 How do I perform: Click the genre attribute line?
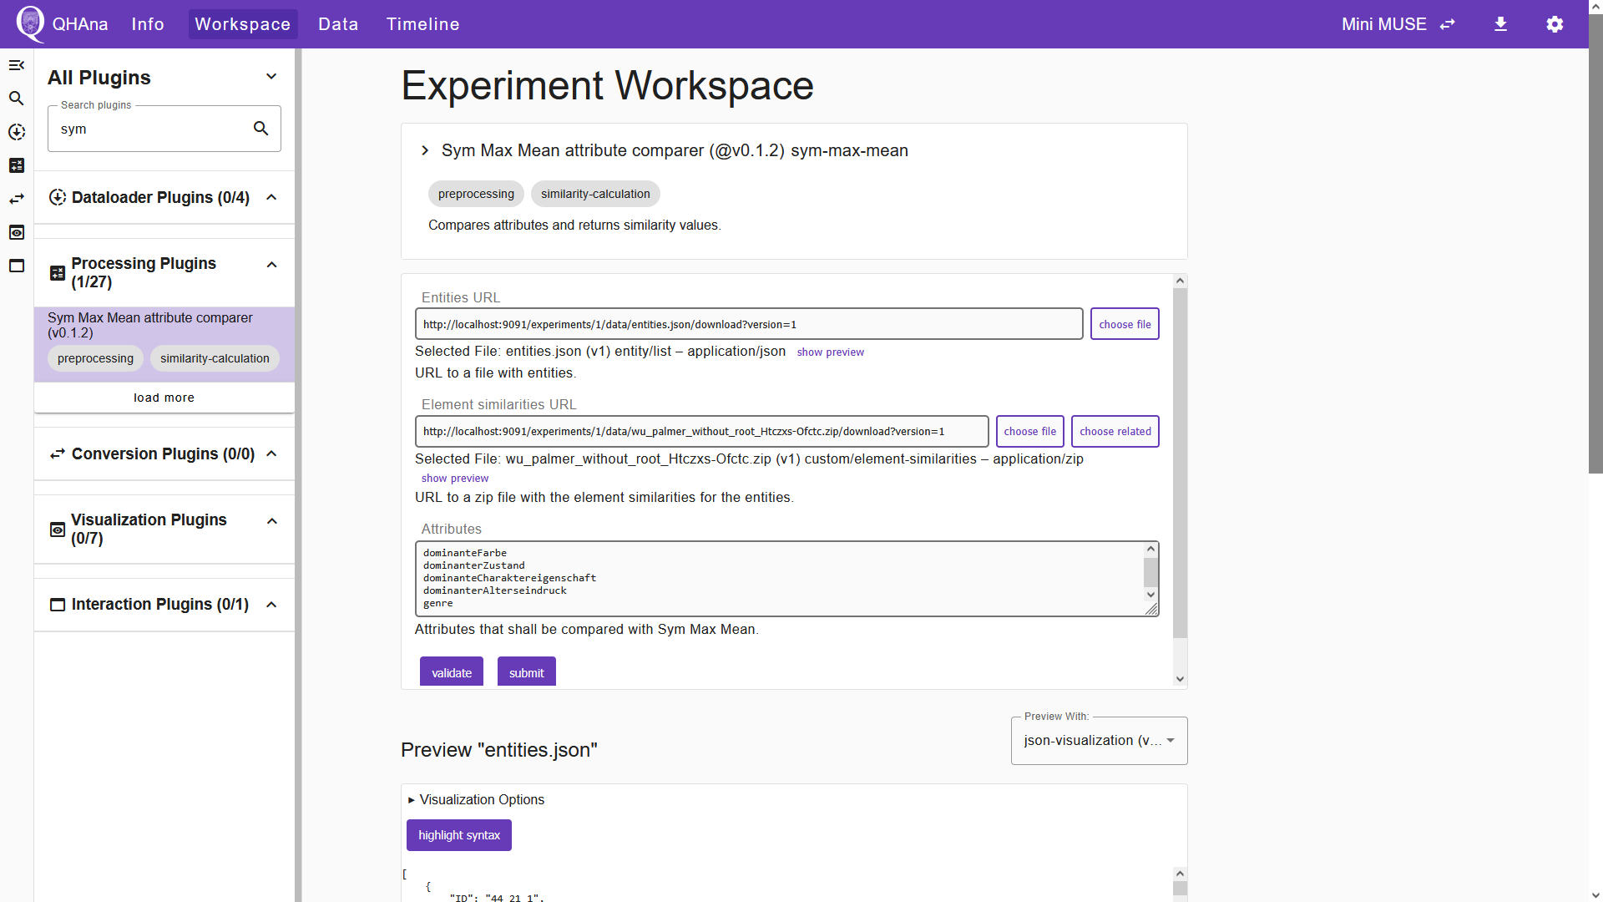pyautogui.click(x=438, y=603)
